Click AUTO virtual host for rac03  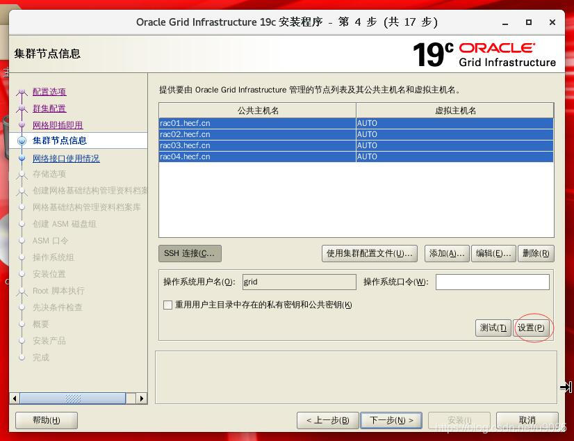pyautogui.click(x=454, y=145)
